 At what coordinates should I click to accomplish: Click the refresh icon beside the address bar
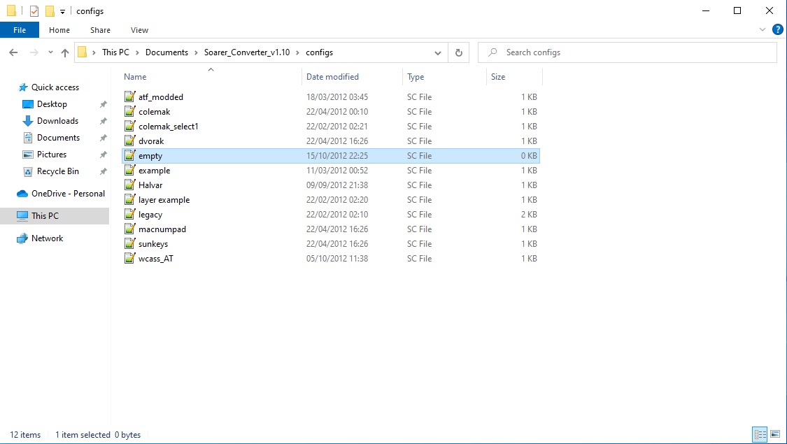coord(458,52)
